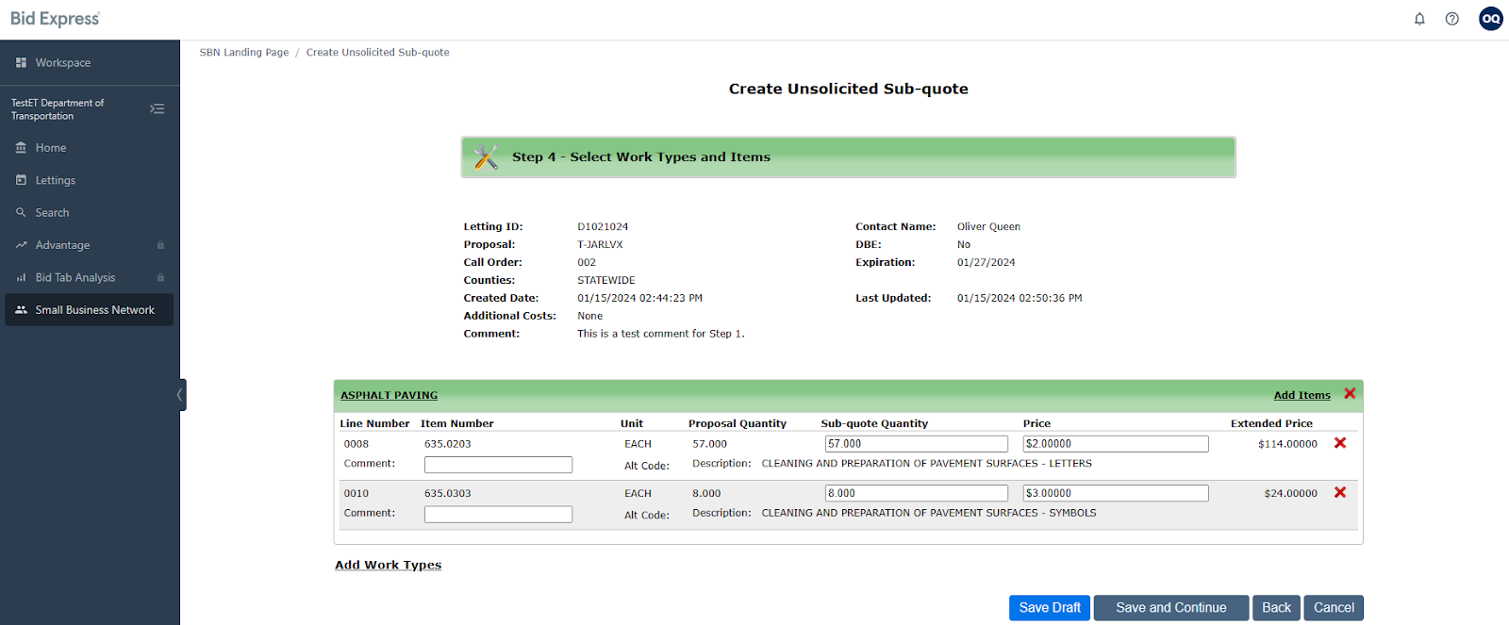The width and height of the screenshot is (1509, 625).
Task: Click the help question mark icon
Action: point(1452,19)
